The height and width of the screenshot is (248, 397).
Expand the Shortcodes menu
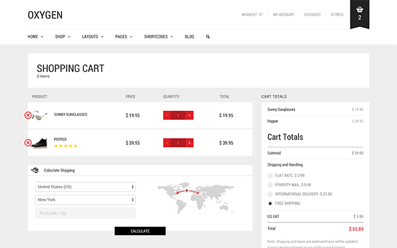click(159, 37)
